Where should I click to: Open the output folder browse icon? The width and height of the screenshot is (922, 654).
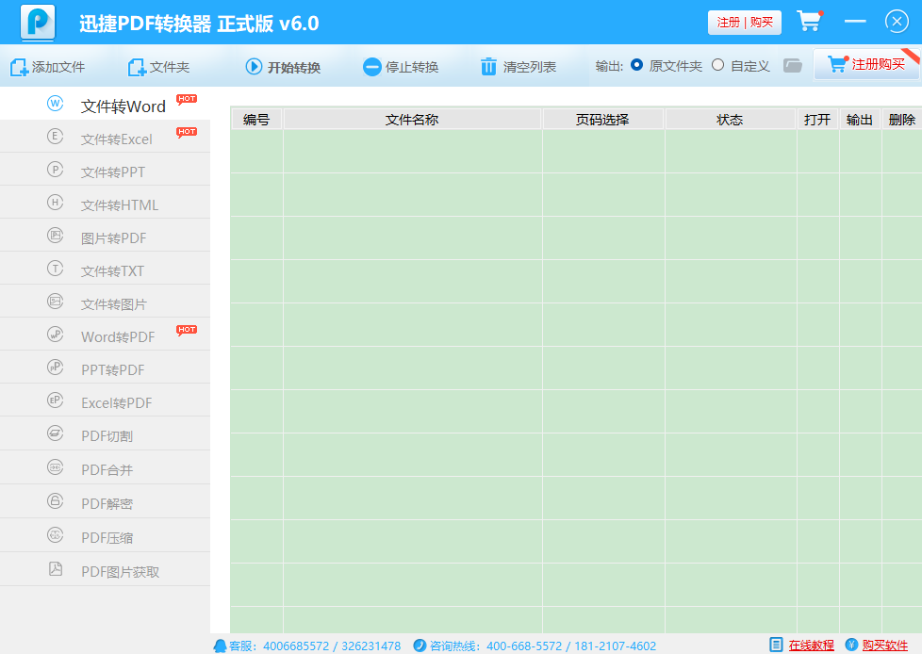click(x=793, y=66)
